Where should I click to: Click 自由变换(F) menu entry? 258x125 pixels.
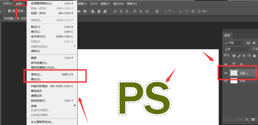click(38, 100)
